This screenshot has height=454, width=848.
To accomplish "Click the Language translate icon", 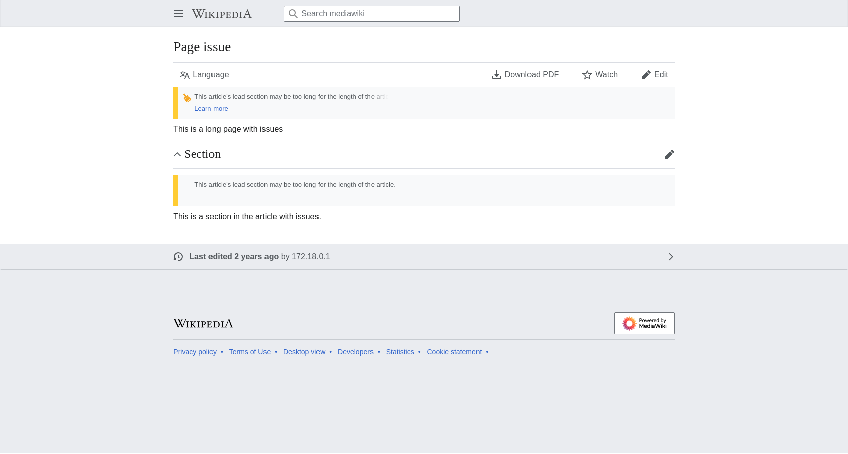I will pyautogui.click(x=185, y=75).
